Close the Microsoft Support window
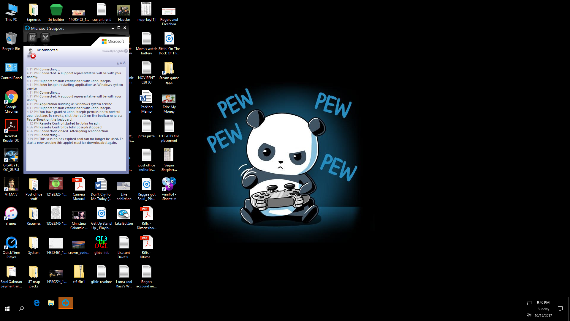 125,28
